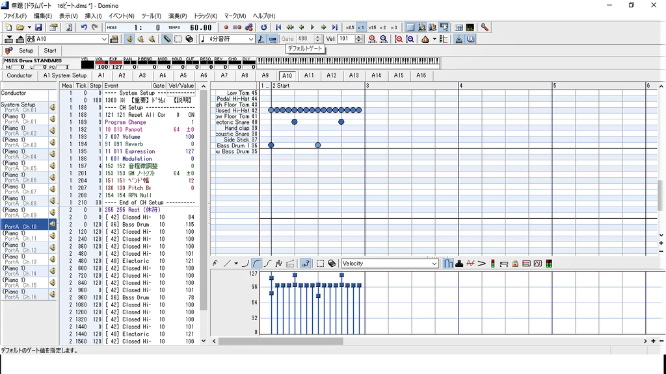Expand the onion icon dropdown arrow

pos(434,39)
